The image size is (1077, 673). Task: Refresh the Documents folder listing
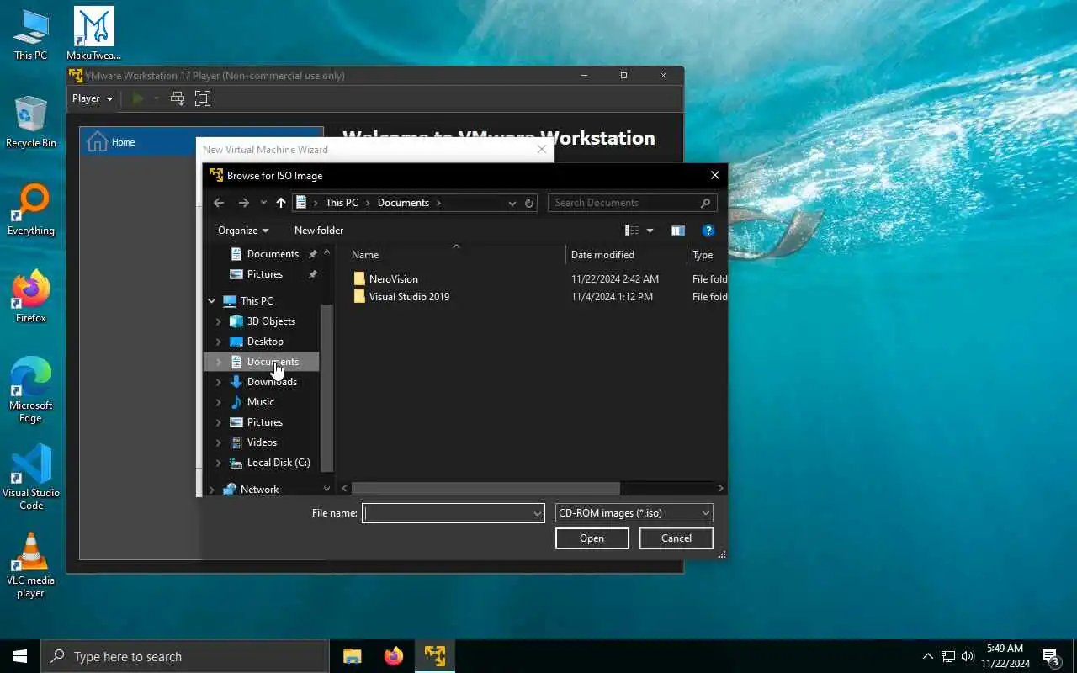pos(529,203)
